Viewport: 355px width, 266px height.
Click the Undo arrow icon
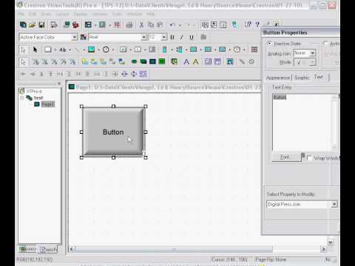point(172,24)
